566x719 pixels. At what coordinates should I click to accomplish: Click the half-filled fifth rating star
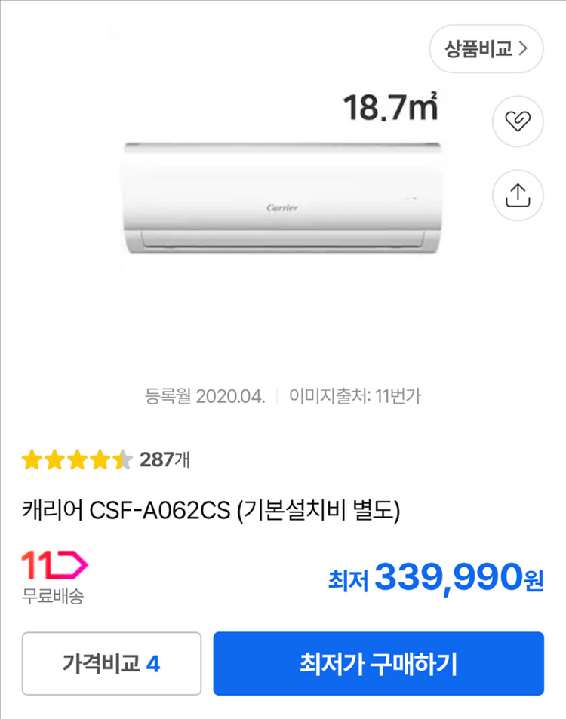point(123,459)
